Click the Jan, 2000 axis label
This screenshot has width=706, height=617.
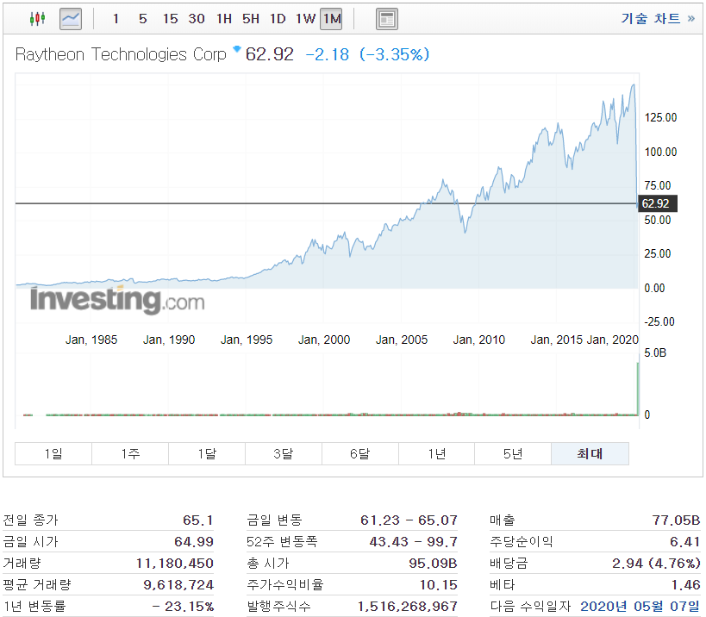(x=324, y=340)
